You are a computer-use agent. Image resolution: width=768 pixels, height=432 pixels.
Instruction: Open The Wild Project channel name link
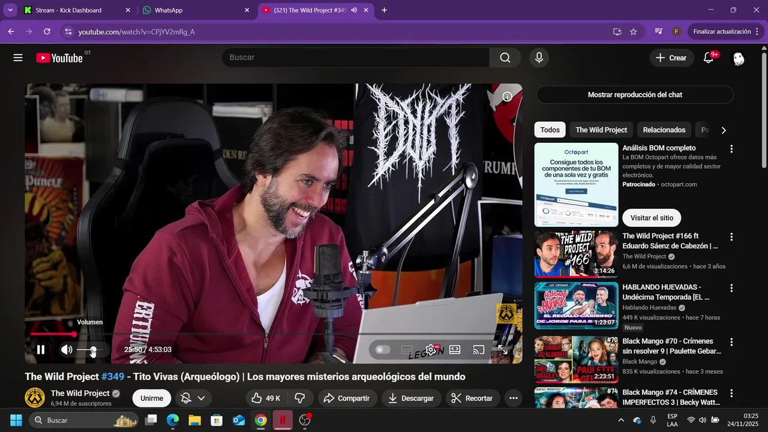(80, 393)
